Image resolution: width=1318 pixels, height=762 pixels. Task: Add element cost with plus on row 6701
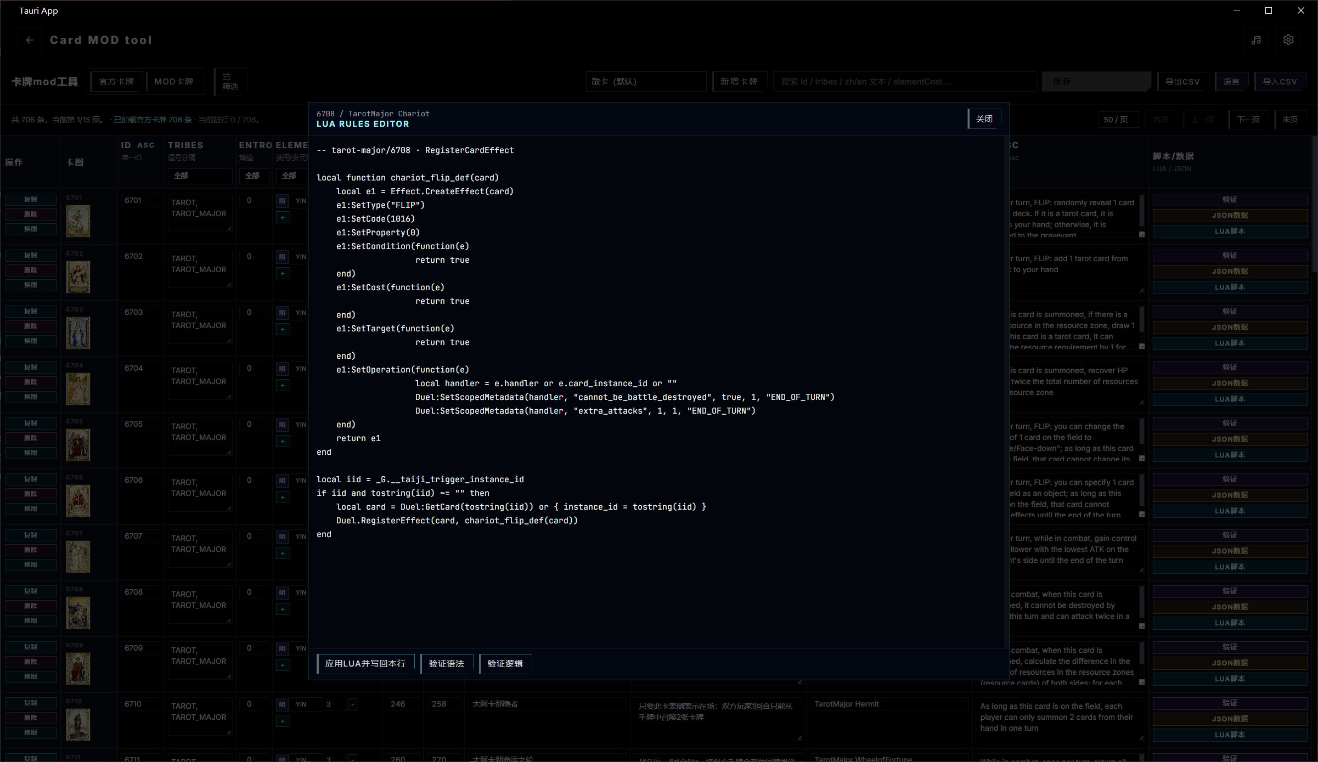coord(283,218)
